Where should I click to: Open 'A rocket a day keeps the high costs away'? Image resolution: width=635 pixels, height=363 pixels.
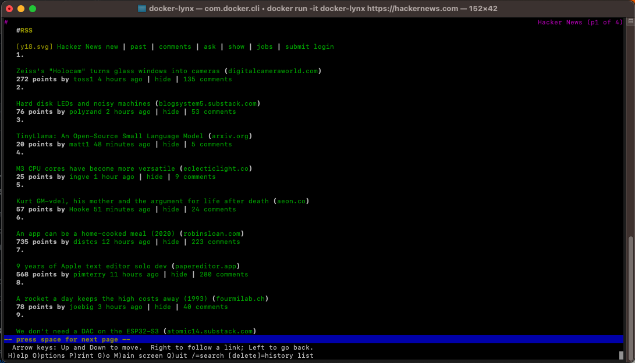tap(112, 299)
